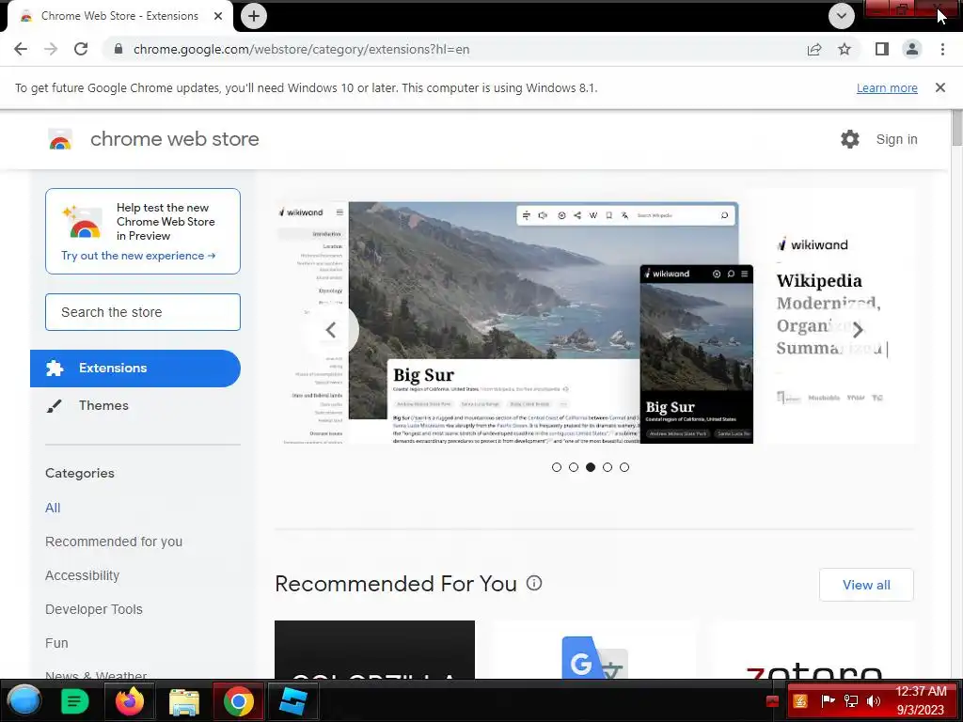Open the Google Translate extension card
Image resolution: width=963 pixels, height=722 pixels.
tap(594, 650)
